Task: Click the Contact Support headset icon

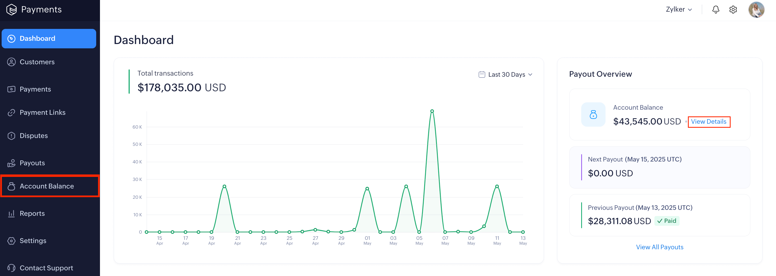Action: 11,268
